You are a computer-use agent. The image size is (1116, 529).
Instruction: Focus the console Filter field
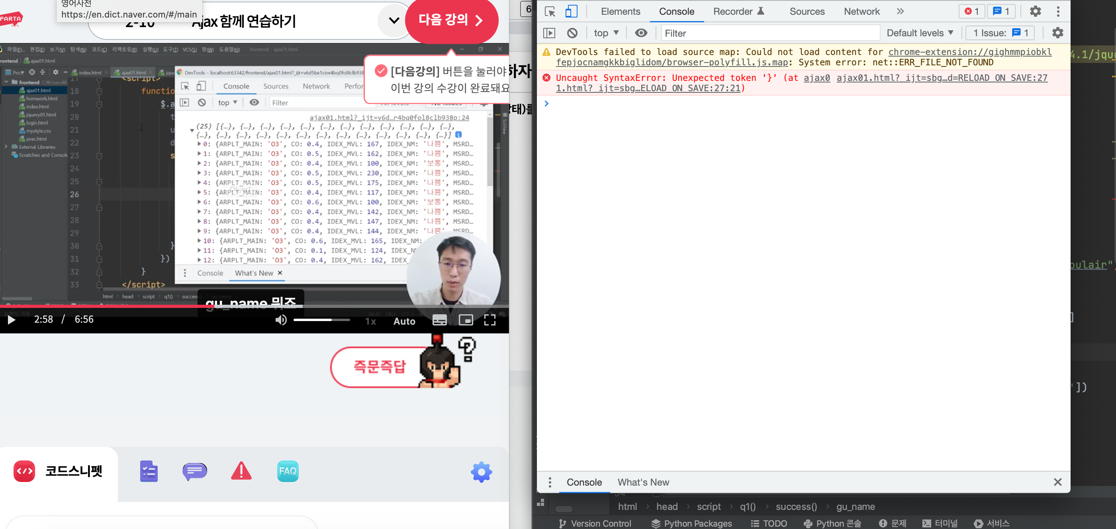[770, 33]
